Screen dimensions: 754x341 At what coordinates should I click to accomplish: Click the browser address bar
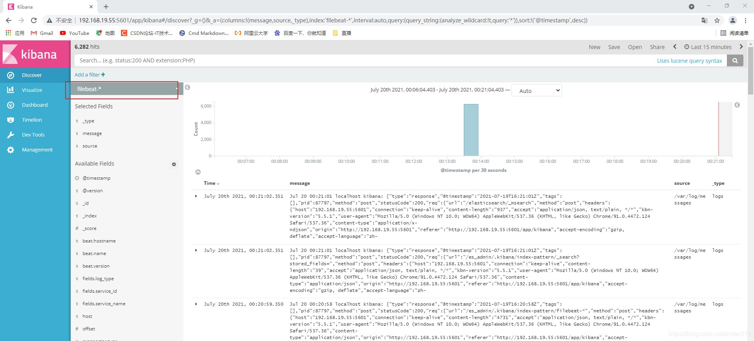tap(333, 20)
